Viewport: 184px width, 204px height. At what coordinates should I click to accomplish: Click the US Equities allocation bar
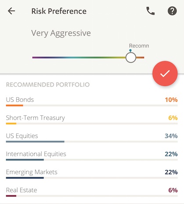tap(35, 142)
